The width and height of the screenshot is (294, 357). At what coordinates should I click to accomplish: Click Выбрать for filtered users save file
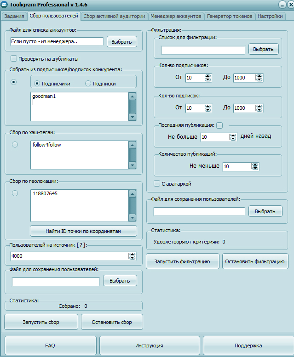265,211
